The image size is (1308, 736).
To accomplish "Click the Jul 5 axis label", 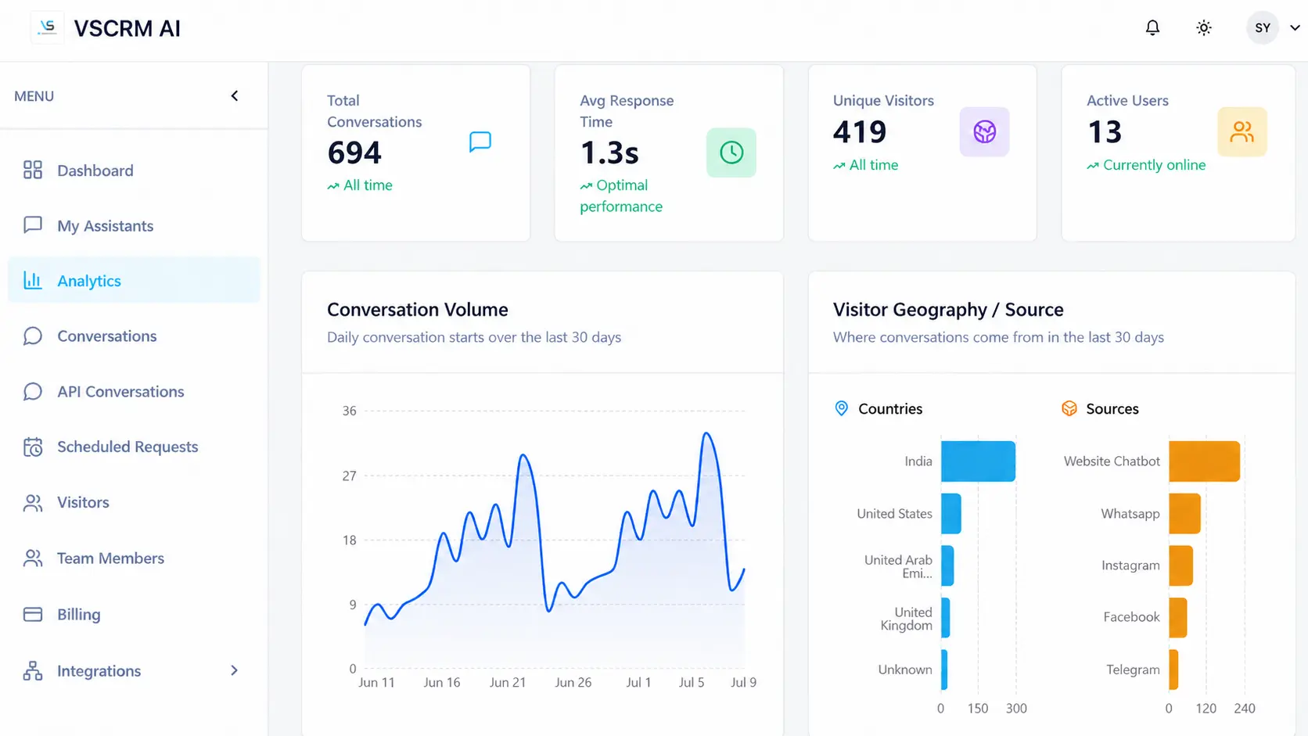I will pyautogui.click(x=692, y=682).
